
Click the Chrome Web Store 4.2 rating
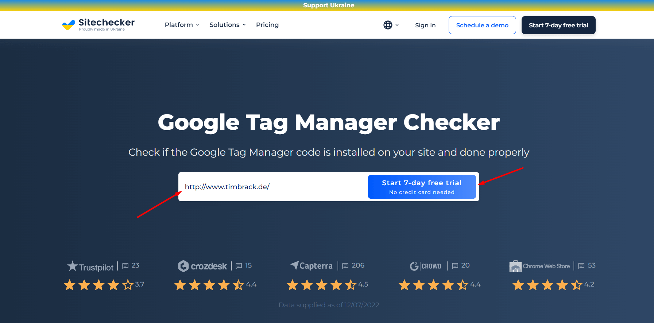[553, 285]
